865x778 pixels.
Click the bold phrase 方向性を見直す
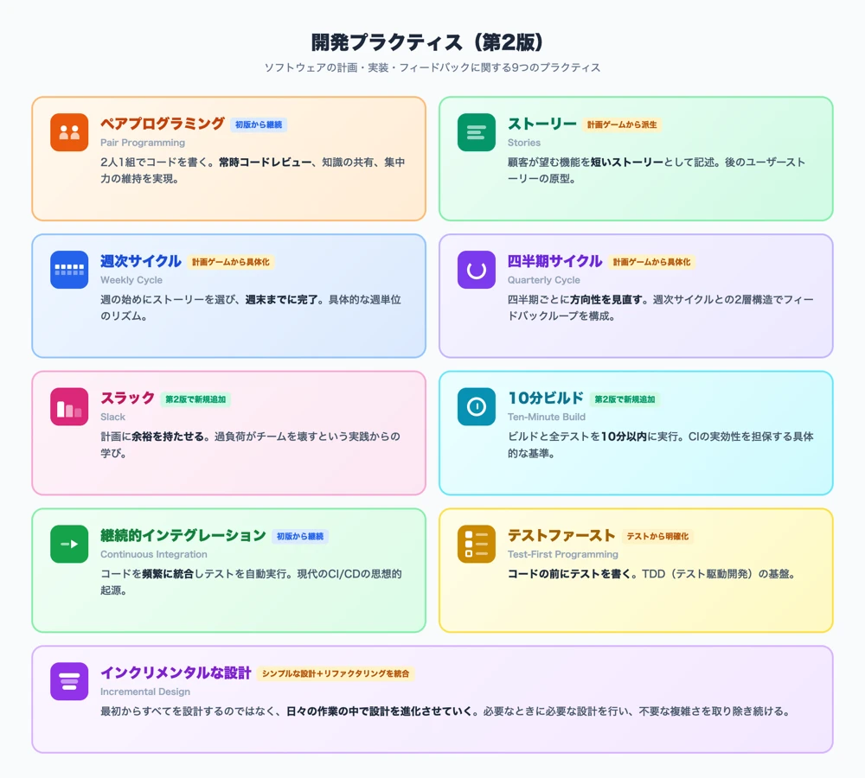pos(606,299)
